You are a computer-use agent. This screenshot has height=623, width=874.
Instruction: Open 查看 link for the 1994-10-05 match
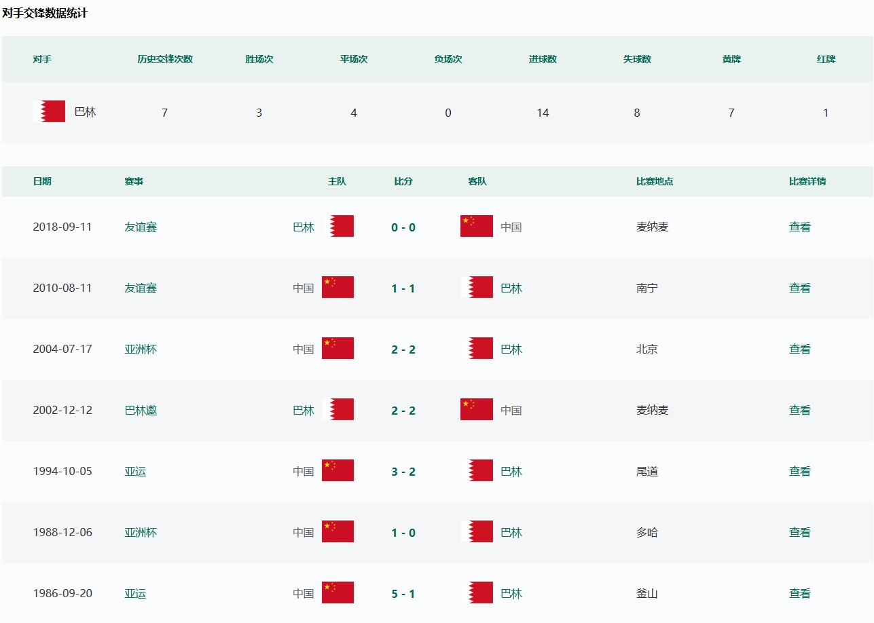(799, 472)
